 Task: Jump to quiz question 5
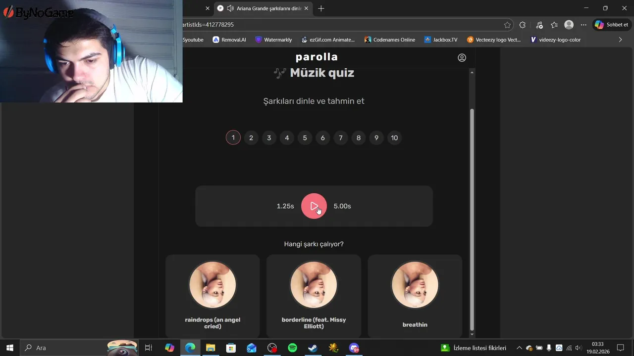tap(305, 137)
